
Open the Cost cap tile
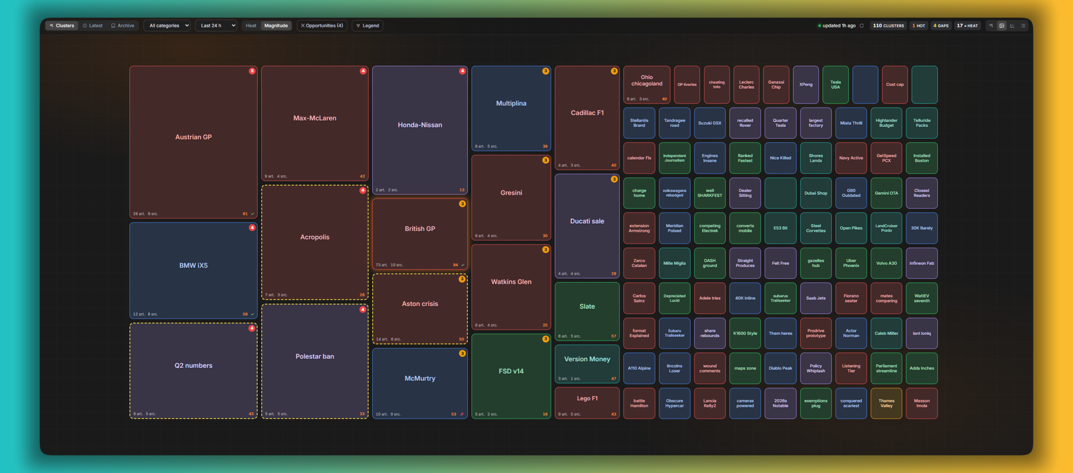click(x=895, y=85)
